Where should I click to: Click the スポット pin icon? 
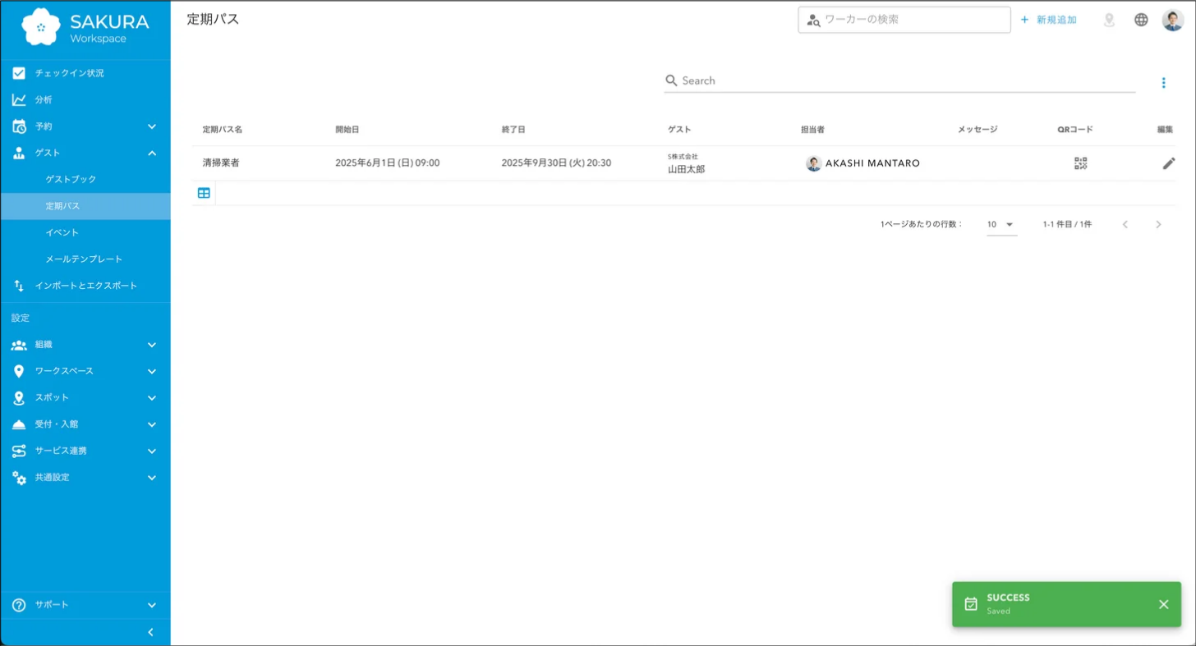pyautogui.click(x=19, y=398)
